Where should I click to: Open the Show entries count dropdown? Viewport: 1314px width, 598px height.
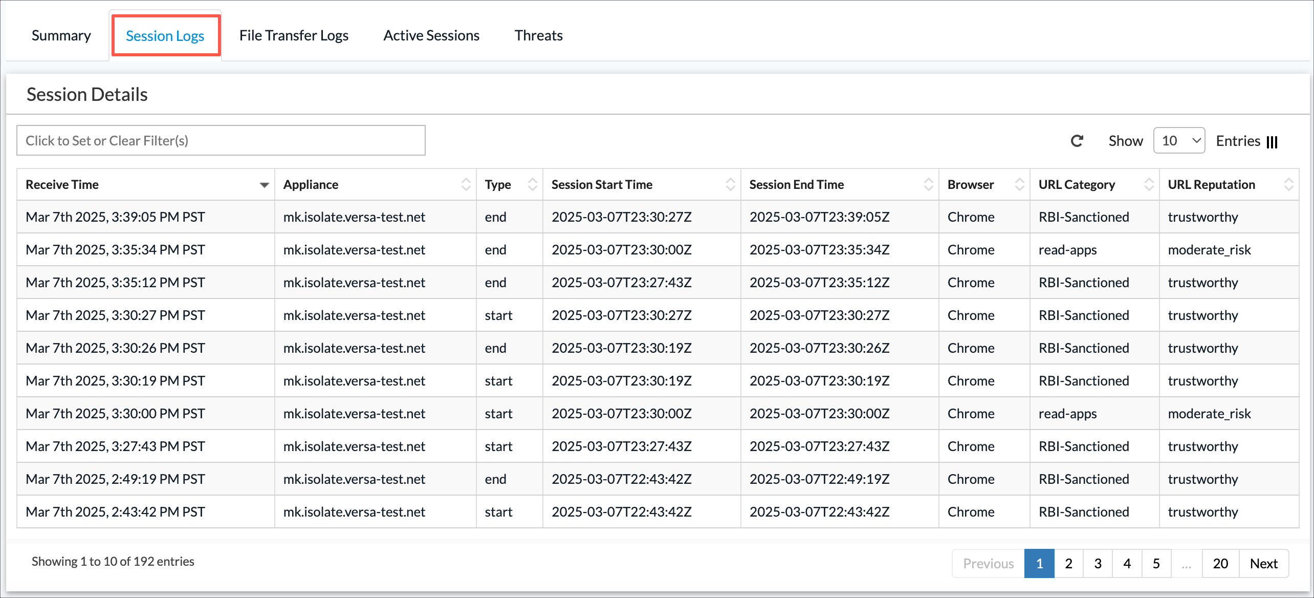[x=1179, y=140]
